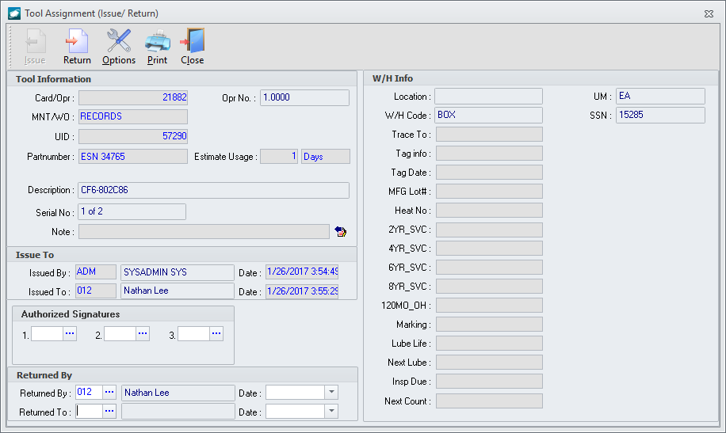Screen dimensions: 726x433
Task: Close the Tool Assignment window
Action: pyautogui.click(x=709, y=14)
